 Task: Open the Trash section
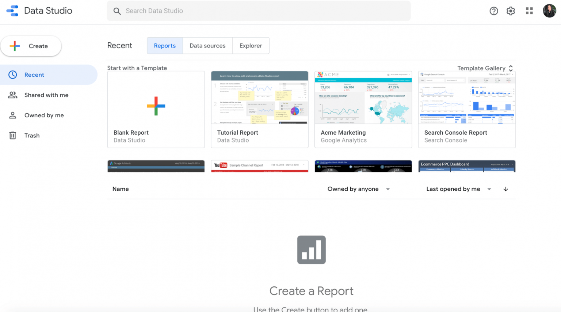pyautogui.click(x=32, y=135)
